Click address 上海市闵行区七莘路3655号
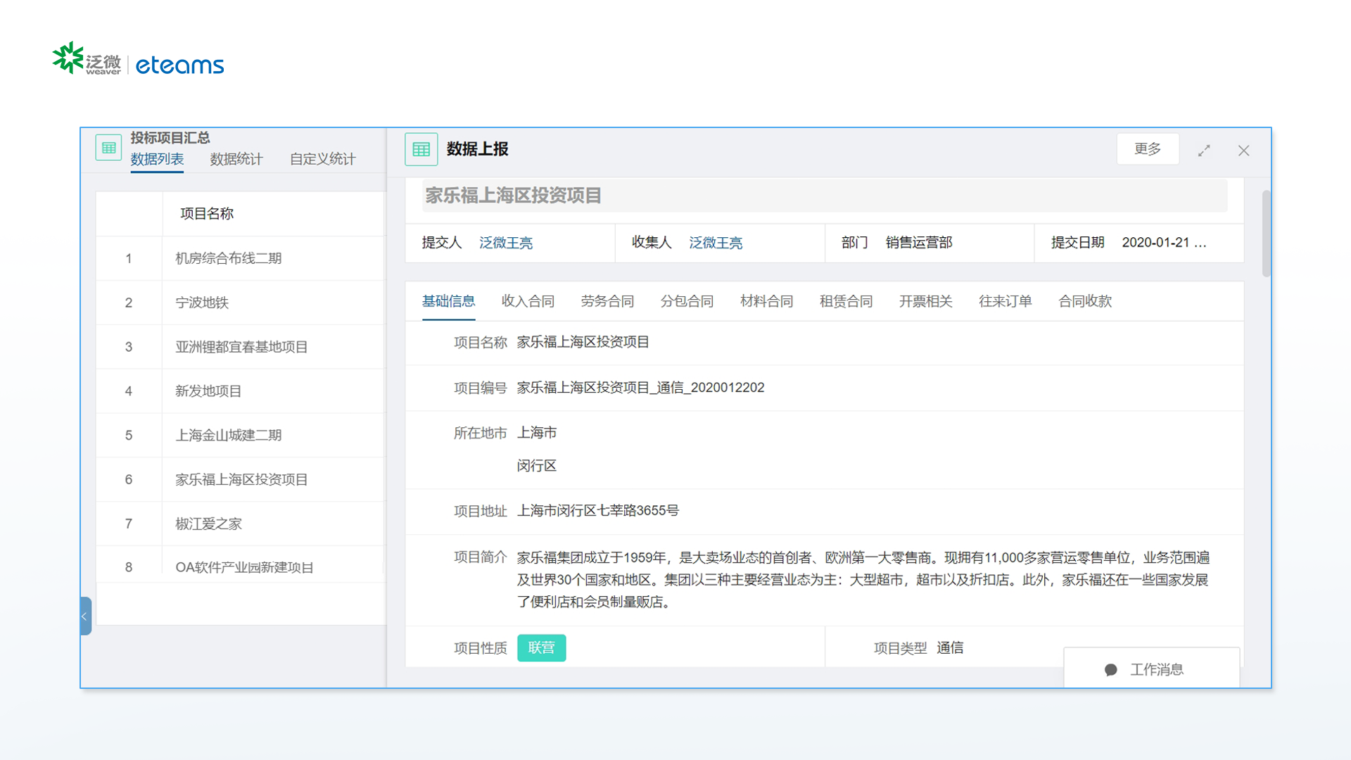 coord(598,511)
